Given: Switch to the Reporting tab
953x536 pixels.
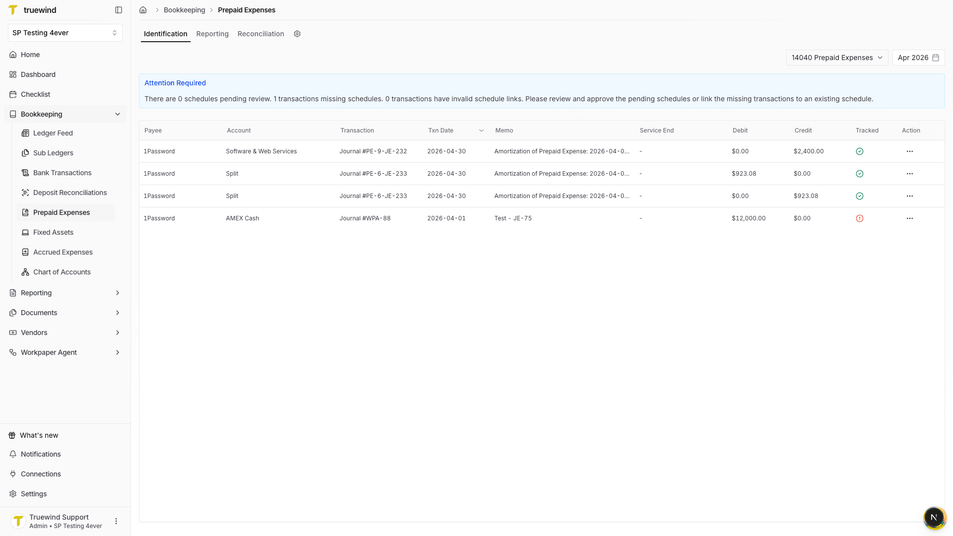Looking at the screenshot, I should pos(212,34).
